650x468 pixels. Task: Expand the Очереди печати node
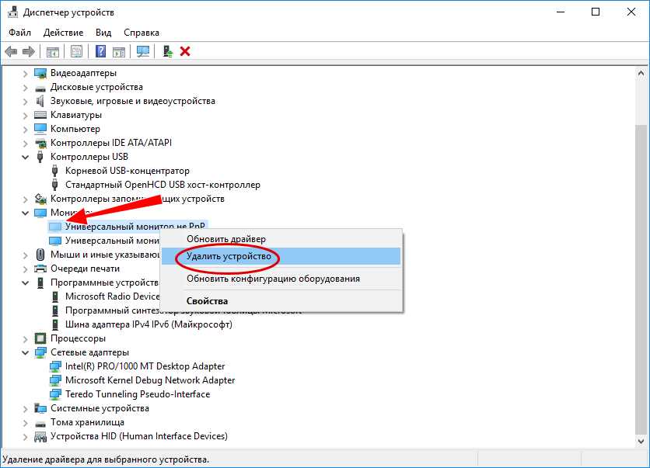click(x=26, y=269)
